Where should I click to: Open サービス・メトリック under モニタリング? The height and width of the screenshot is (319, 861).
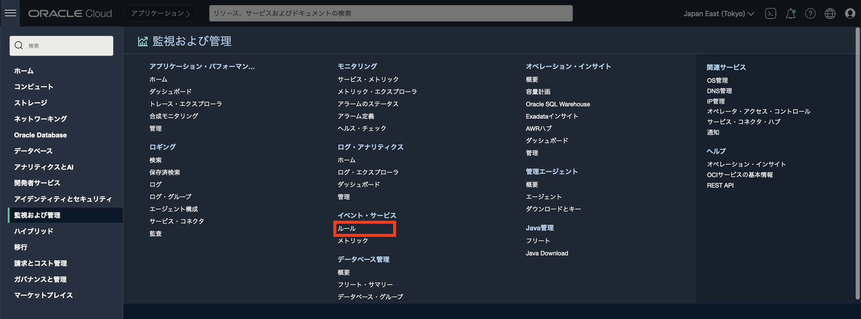tap(368, 79)
